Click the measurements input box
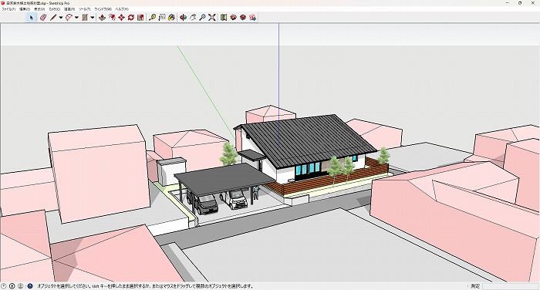The image size is (540, 290). [510, 286]
